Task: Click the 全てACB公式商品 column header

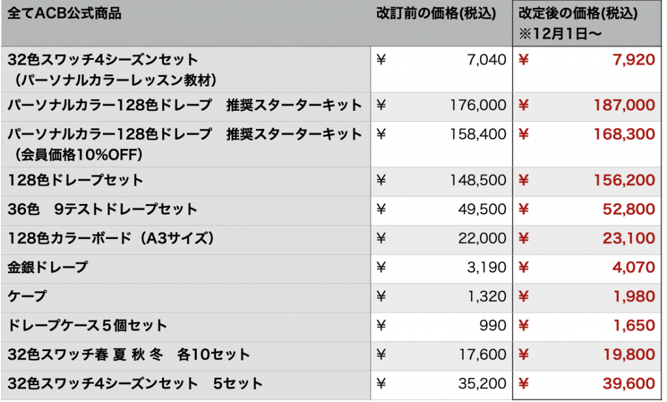Action: 64,14
